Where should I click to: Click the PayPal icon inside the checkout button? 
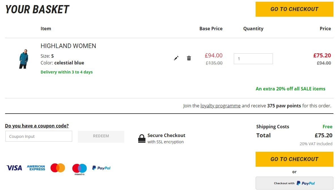click(x=305, y=183)
